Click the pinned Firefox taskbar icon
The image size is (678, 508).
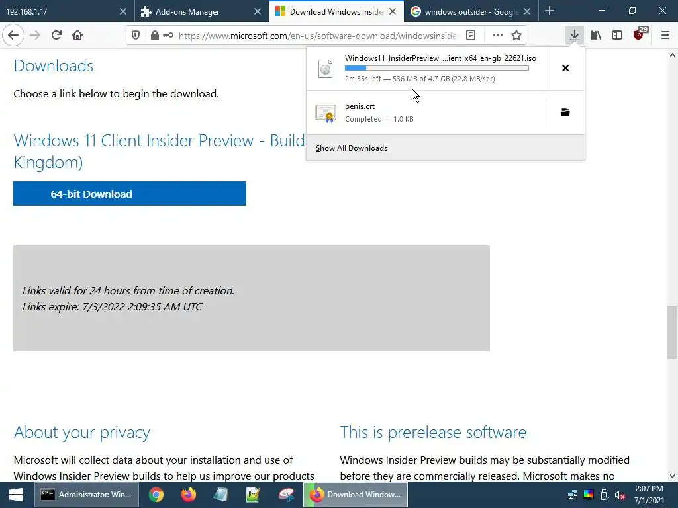pyautogui.click(x=188, y=495)
